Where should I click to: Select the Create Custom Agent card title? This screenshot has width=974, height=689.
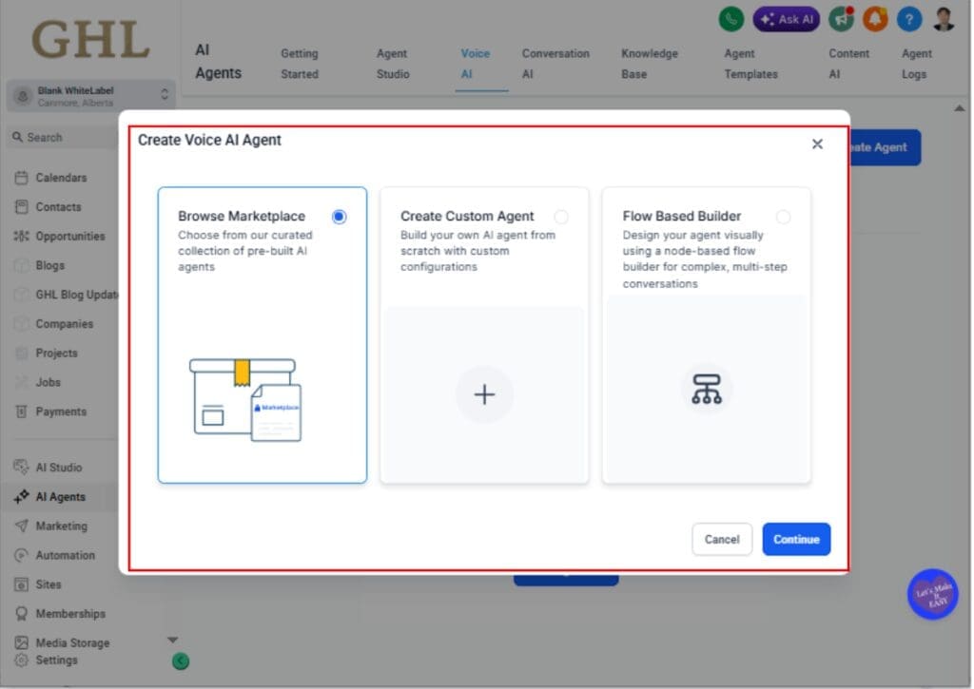467,216
